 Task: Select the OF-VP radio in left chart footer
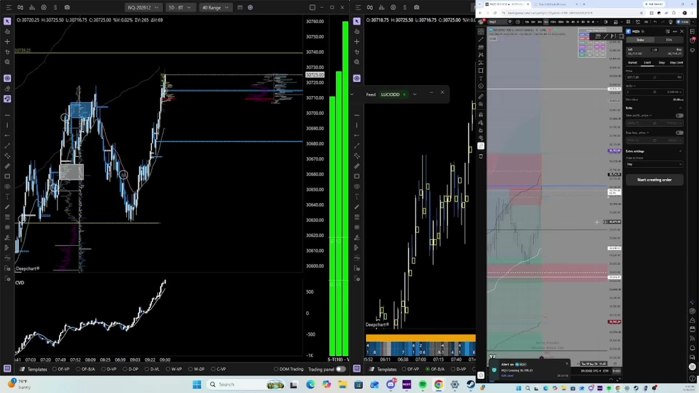[61, 369]
